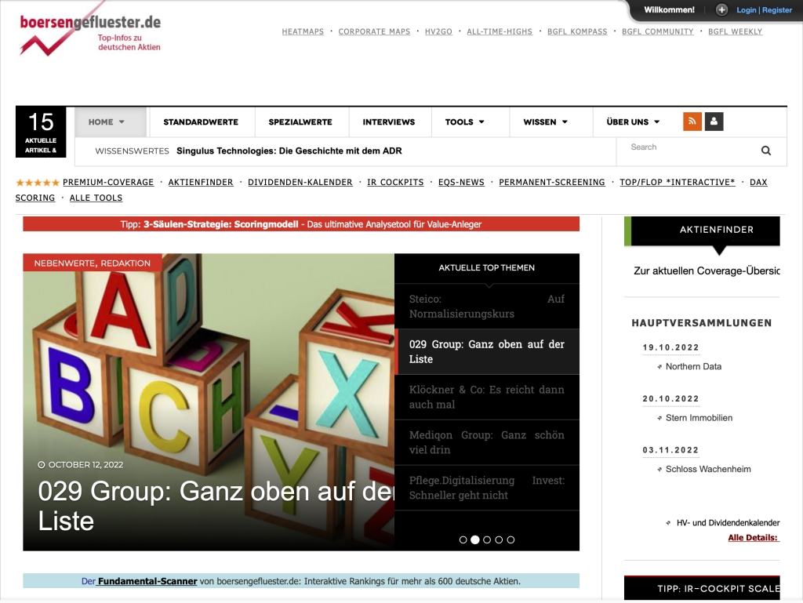This screenshot has width=803, height=603.
Task: Open the user profile icon
Action: (x=714, y=122)
